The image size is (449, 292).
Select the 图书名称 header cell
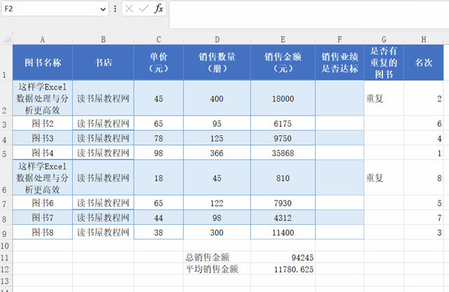pyautogui.click(x=43, y=62)
